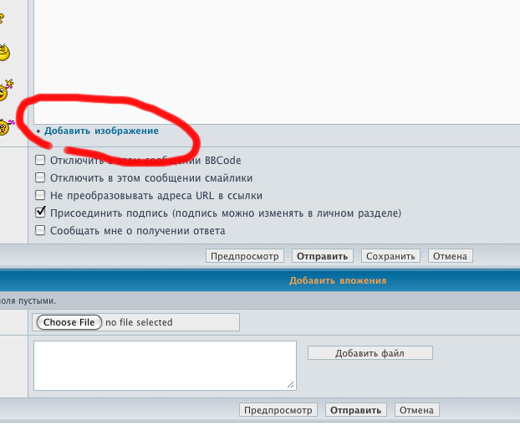Click the bottom 'Предпросмотр' button
Image resolution: width=520 pixels, height=431 pixels.
(278, 410)
